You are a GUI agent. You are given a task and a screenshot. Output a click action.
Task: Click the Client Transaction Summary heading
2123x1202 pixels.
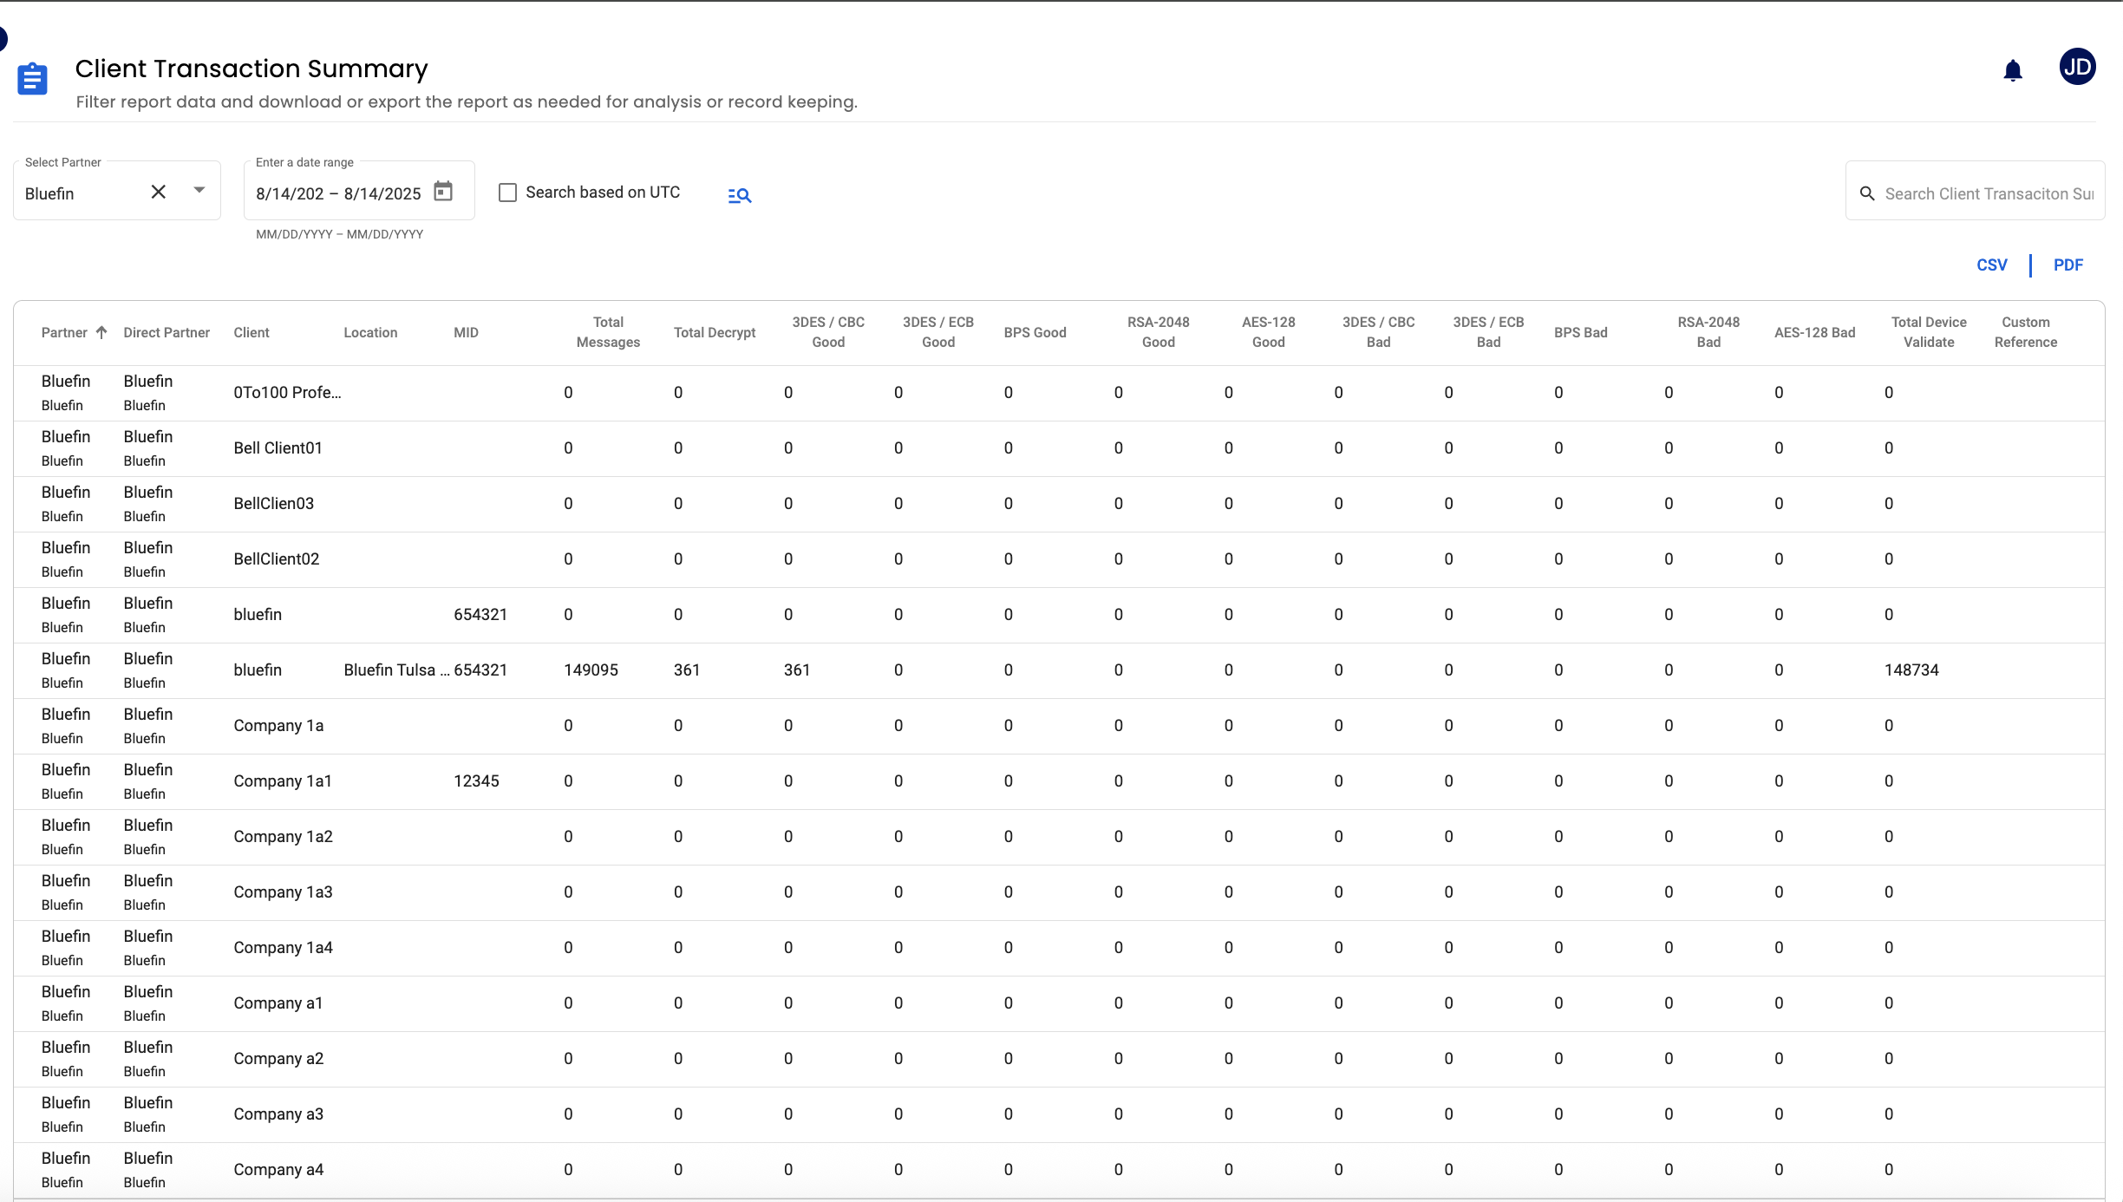point(251,69)
